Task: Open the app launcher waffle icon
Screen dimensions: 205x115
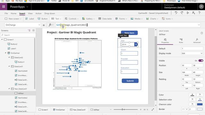Action: coord(4,6)
